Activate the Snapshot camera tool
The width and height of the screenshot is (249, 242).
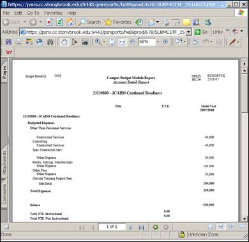pos(85,42)
